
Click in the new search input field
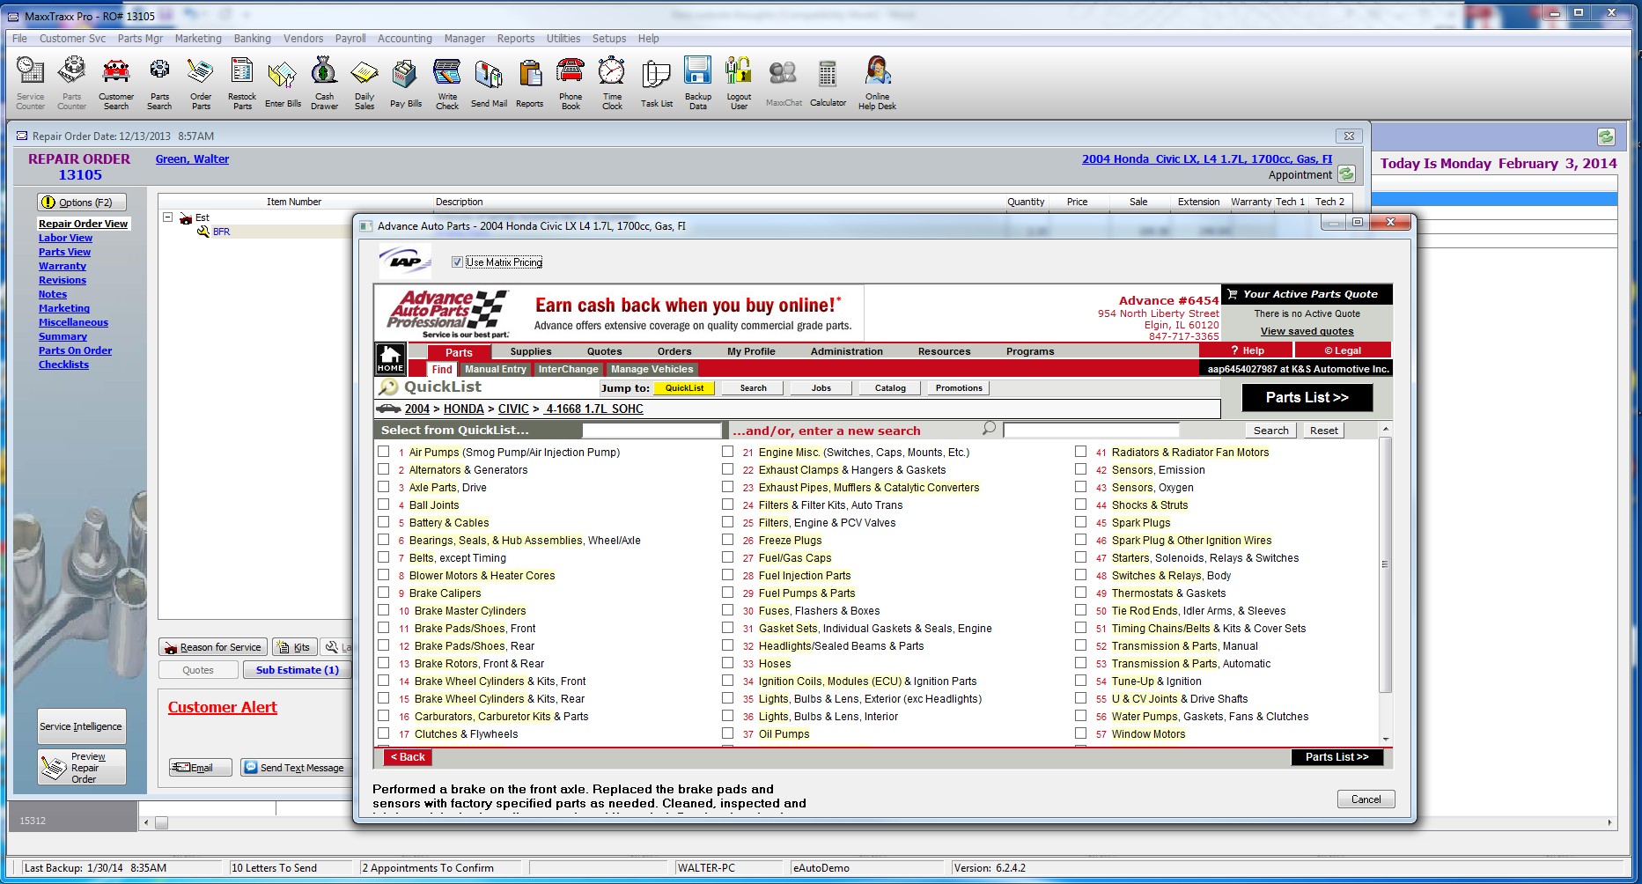[1091, 430]
